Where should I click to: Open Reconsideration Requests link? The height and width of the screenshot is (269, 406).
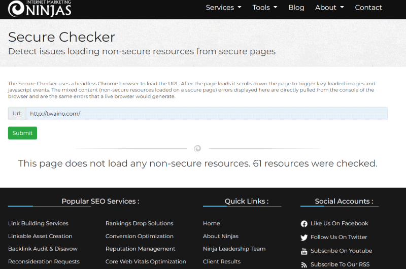44,261
